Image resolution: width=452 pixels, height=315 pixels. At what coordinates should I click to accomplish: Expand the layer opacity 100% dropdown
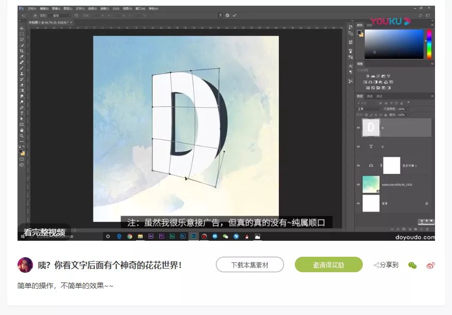pyautogui.click(x=407, y=109)
